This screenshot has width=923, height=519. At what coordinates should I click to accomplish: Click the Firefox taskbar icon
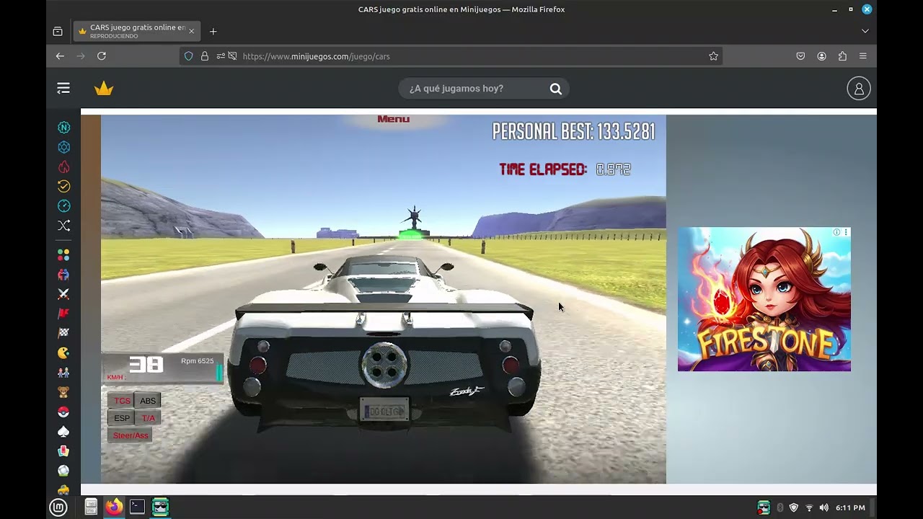click(114, 507)
